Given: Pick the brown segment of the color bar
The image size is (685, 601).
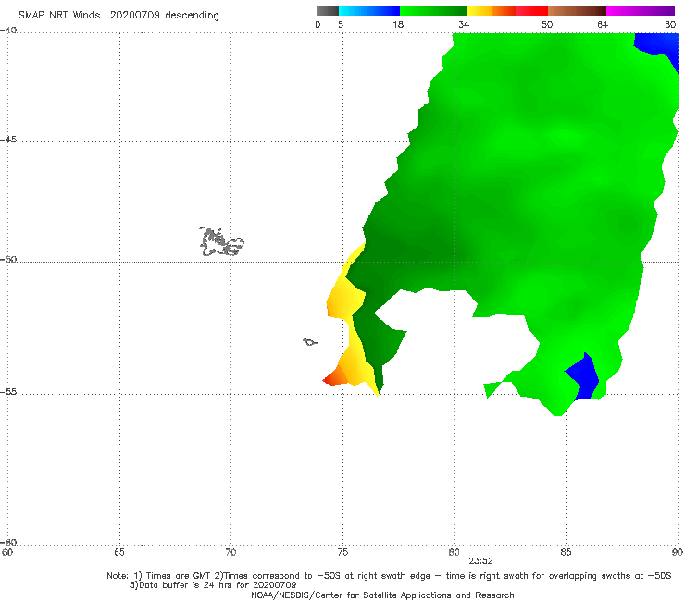Looking at the screenshot, I should pos(577,11).
